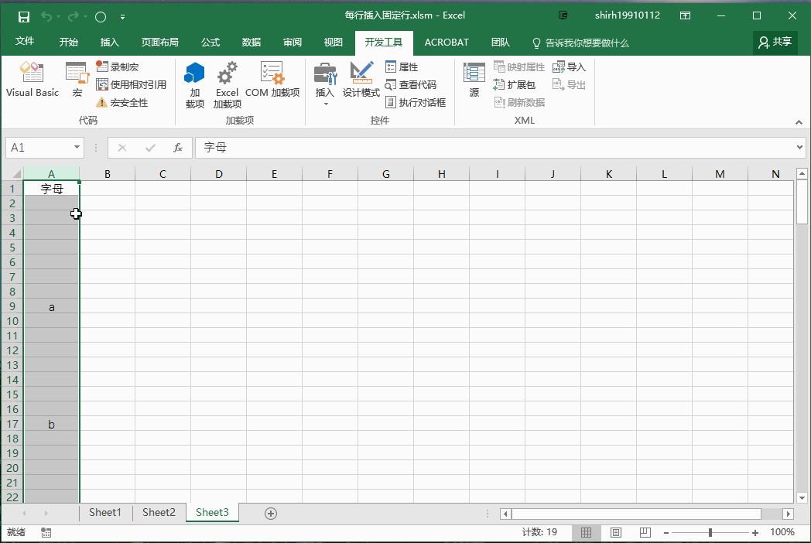811x543 pixels.
Task: Expand the formula bar
Action: (x=799, y=148)
